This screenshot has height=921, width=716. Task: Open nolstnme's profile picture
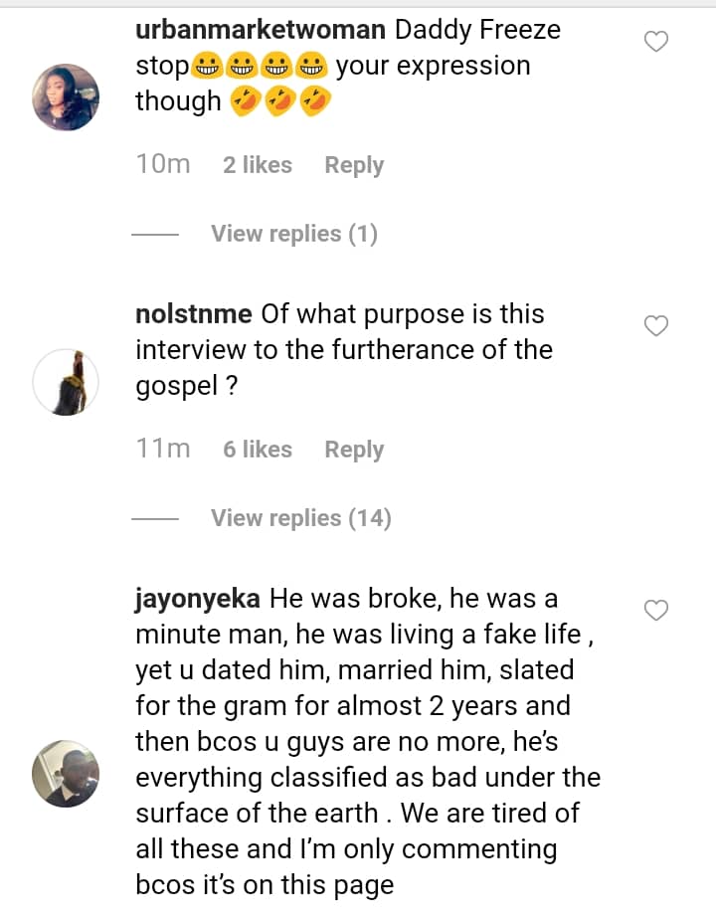pos(66,382)
